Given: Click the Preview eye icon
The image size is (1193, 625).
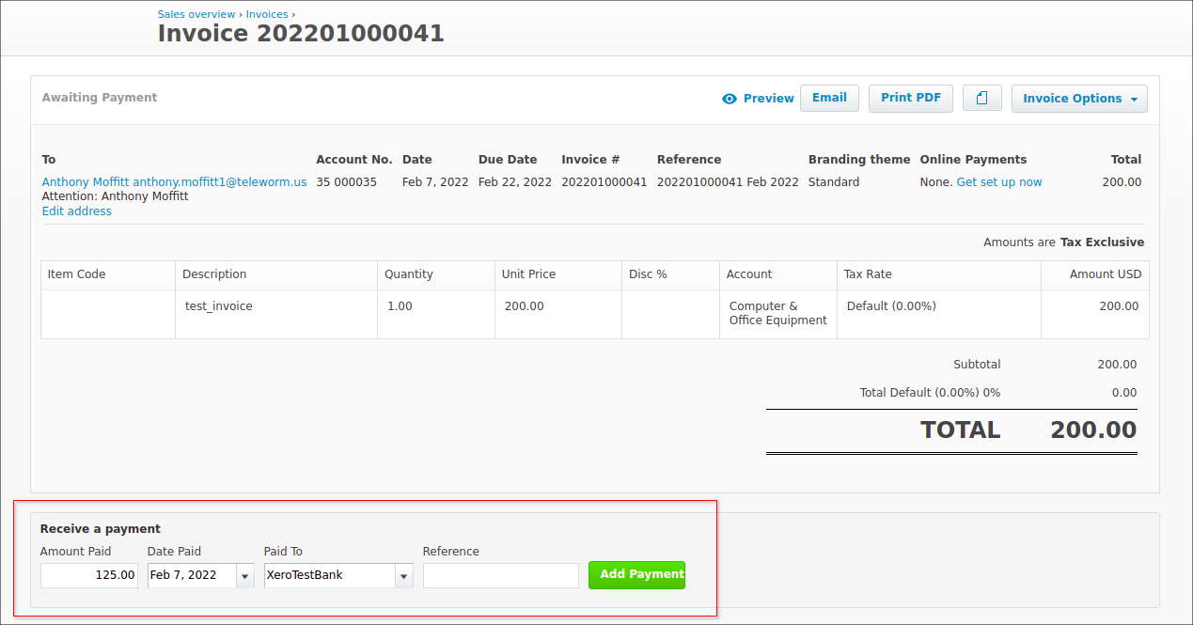Looking at the screenshot, I should coord(730,99).
